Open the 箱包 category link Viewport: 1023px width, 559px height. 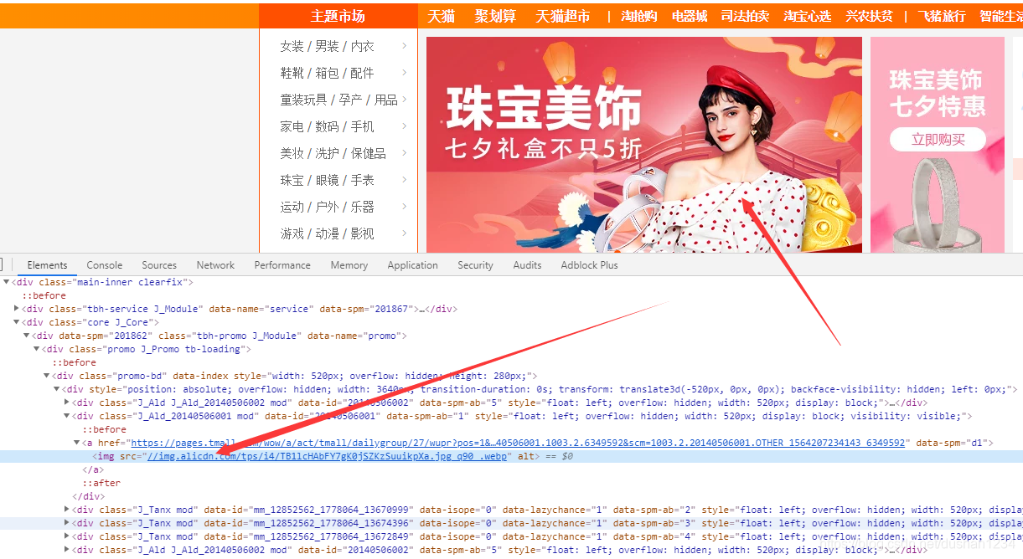click(327, 73)
